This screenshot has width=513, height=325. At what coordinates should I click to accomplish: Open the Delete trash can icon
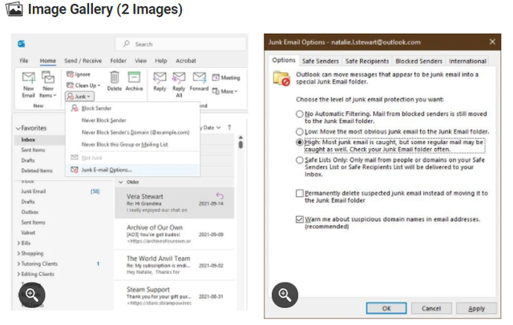coord(114,77)
